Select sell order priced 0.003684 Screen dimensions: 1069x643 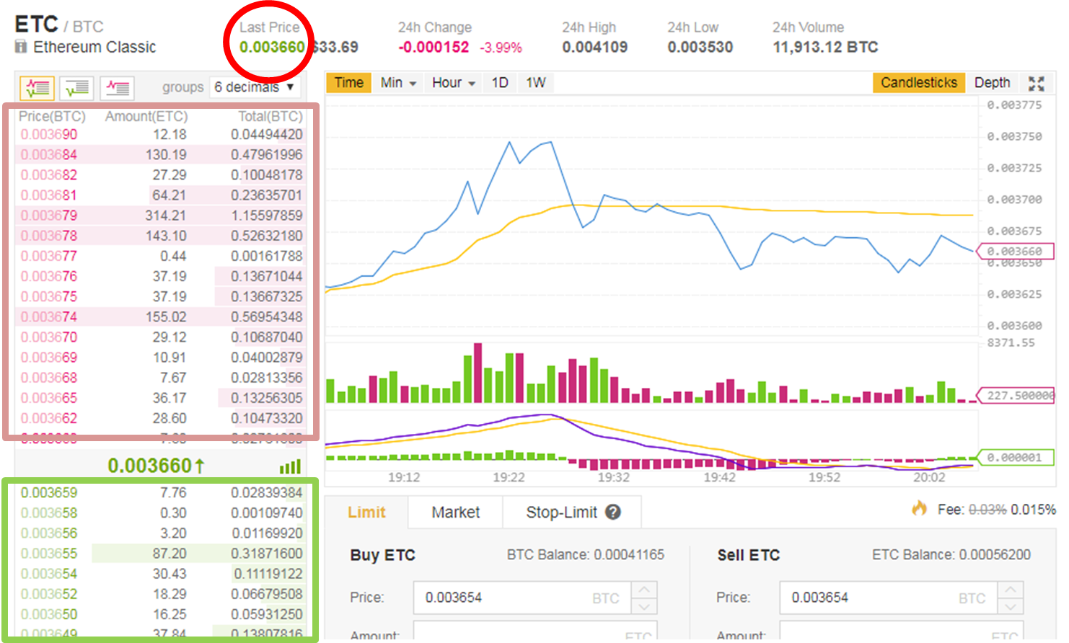[161, 155]
